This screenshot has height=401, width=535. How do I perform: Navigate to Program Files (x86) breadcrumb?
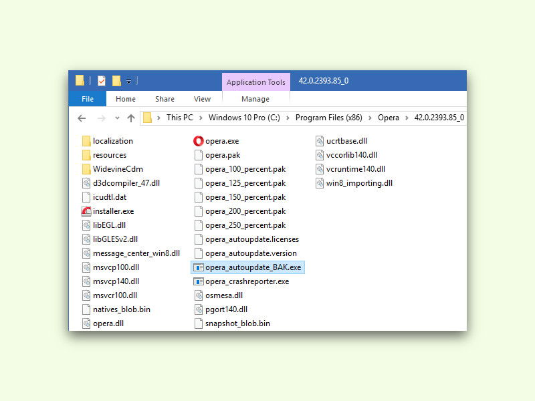[x=329, y=118]
